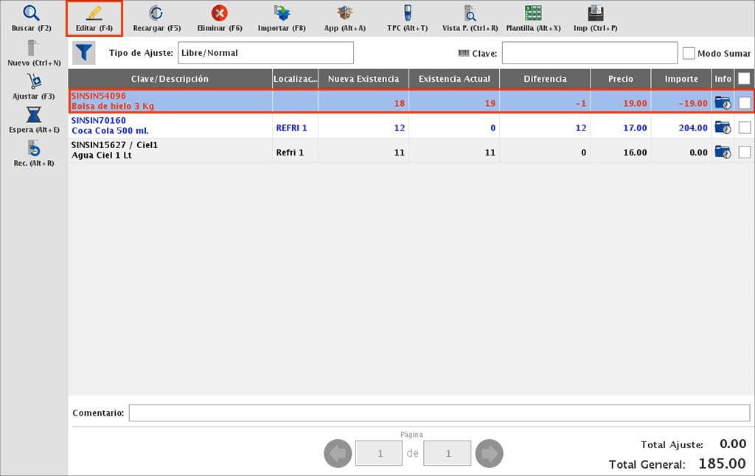755x476 pixels.
Task: Click the Buscar (F2) search icon
Action: [31, 13]
